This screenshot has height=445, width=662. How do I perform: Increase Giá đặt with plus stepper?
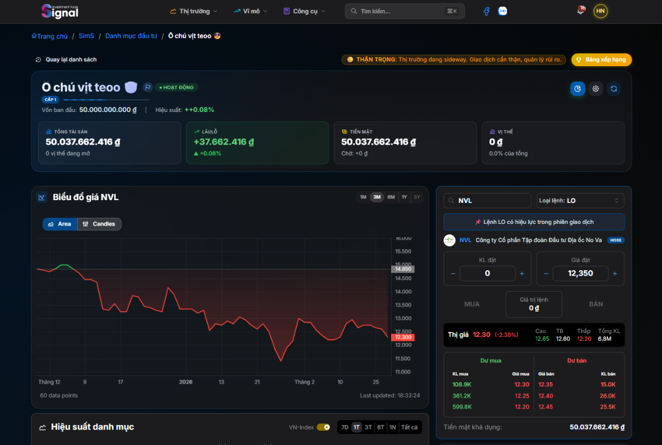(615, 274)
